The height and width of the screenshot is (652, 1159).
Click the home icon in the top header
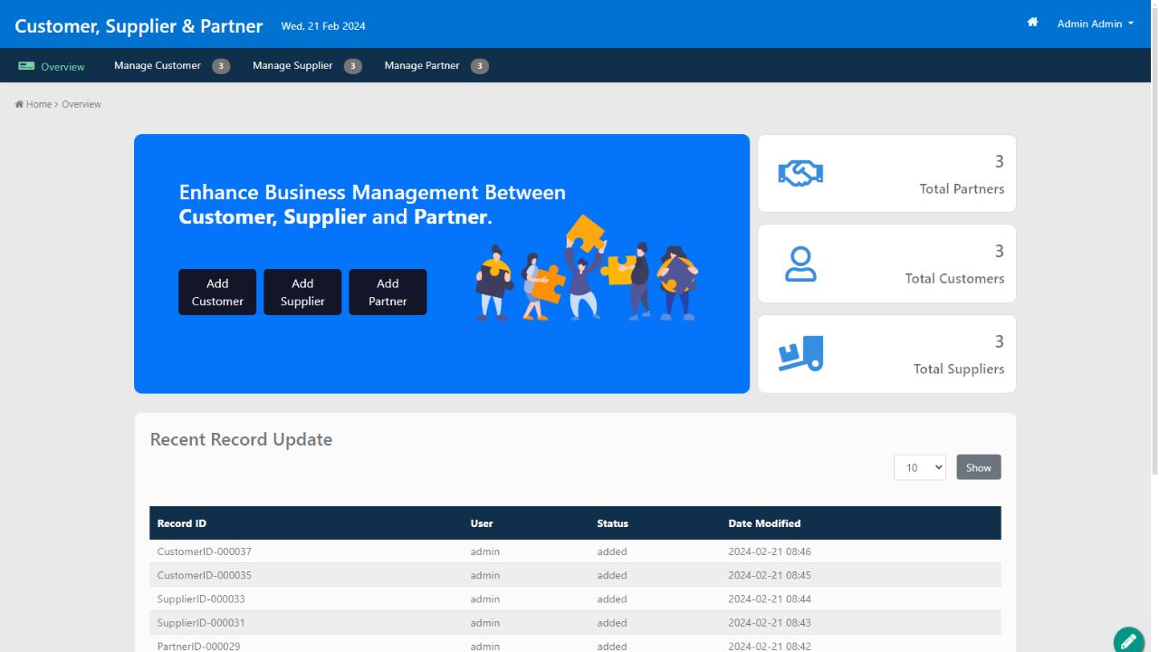coord(1032,23)
